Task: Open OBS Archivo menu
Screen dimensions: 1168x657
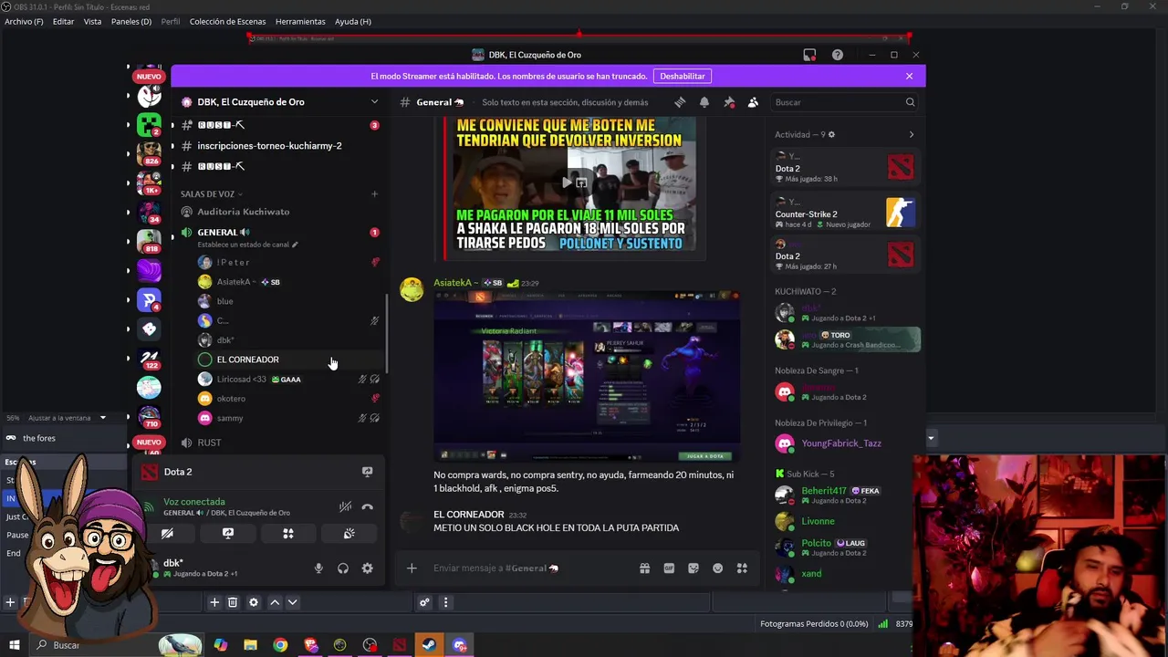Action: 24,21
